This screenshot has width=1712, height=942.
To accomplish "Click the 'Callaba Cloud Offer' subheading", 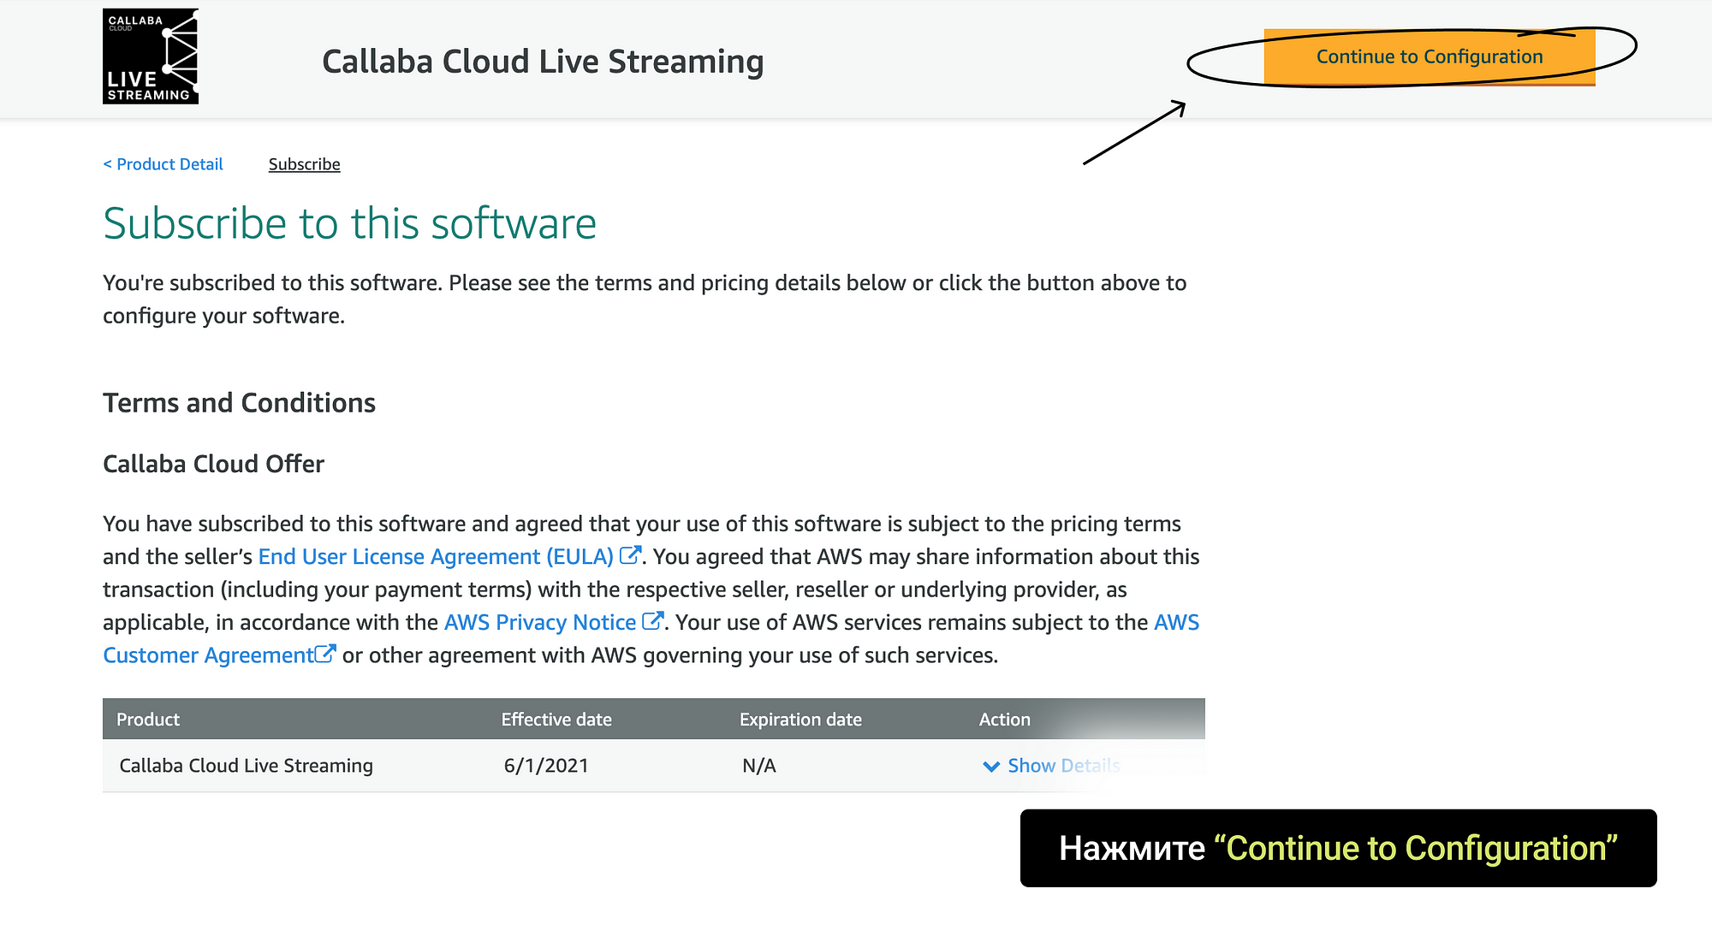I will (x=213, y=464).
